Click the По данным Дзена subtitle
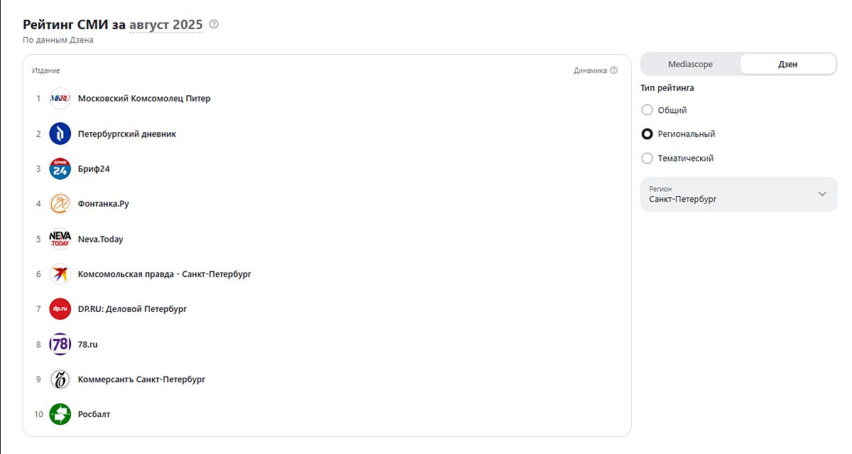This screenshot has width=852, height=454. click(58, 40)
